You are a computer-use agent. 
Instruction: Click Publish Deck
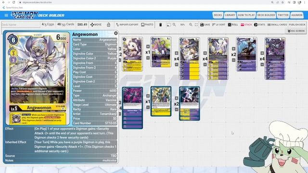click(297, 25)
